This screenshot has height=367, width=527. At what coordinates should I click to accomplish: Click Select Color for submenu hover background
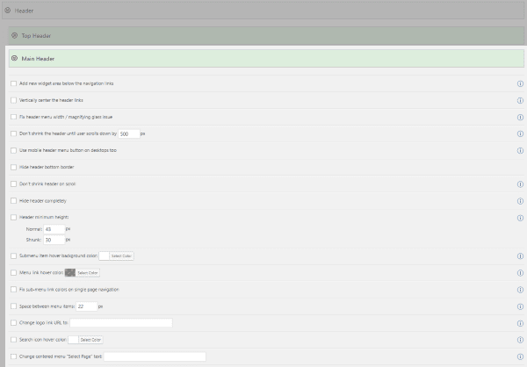point(121,256)
